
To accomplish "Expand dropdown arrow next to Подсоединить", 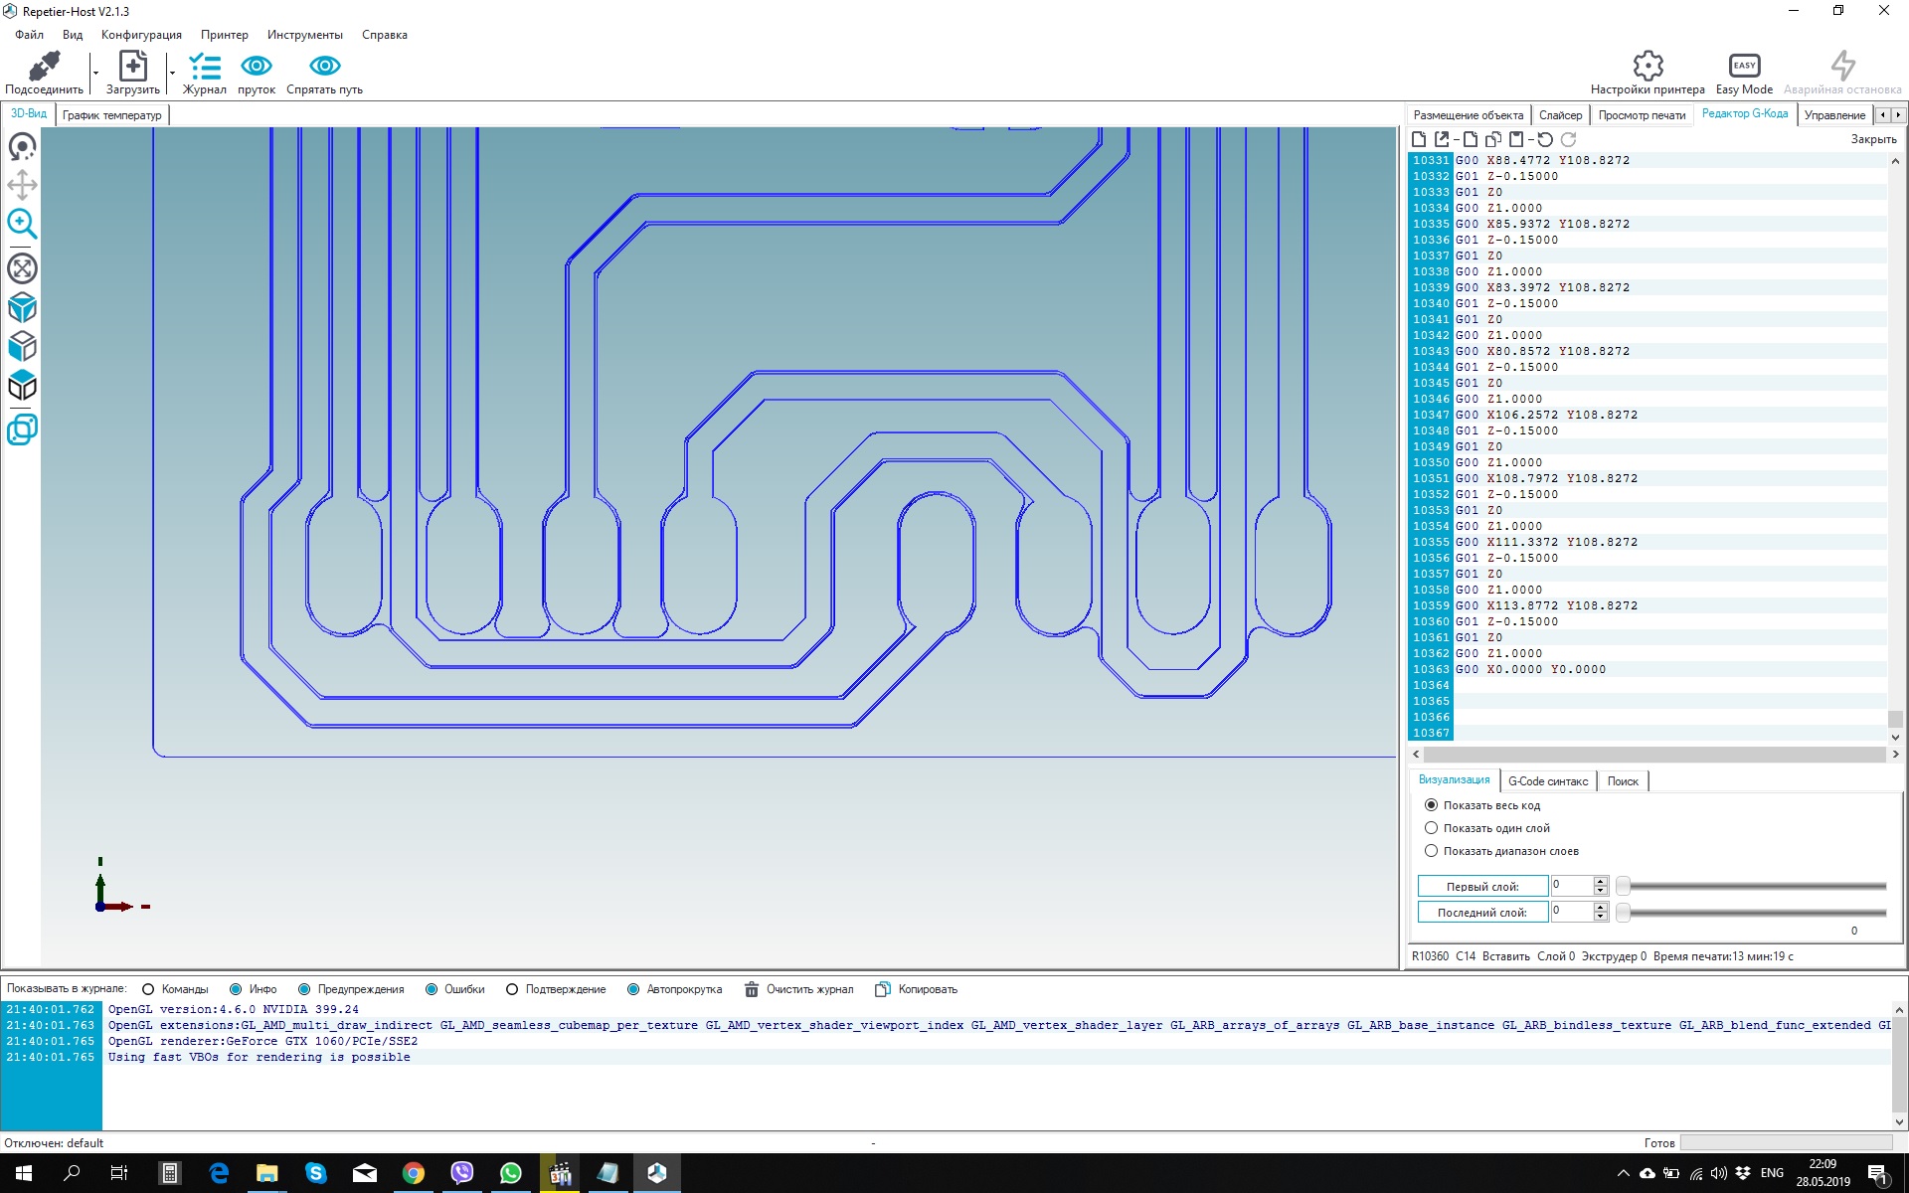I will (x=95, y=73).
